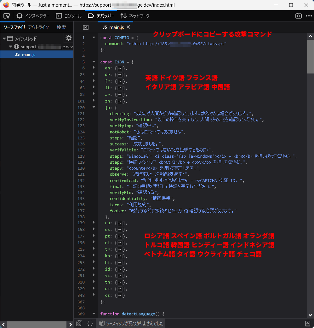Close the main.js editor tab
The width and height of the screenshot is (314, 328).
point(128,27)
